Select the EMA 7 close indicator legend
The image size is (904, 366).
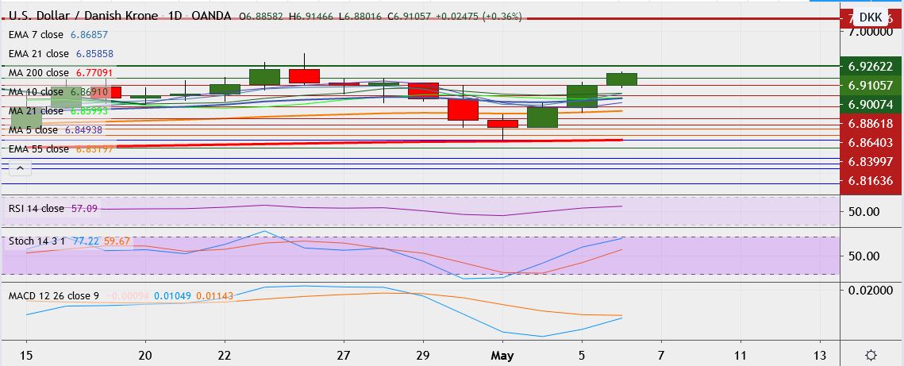tap(37, 35)
